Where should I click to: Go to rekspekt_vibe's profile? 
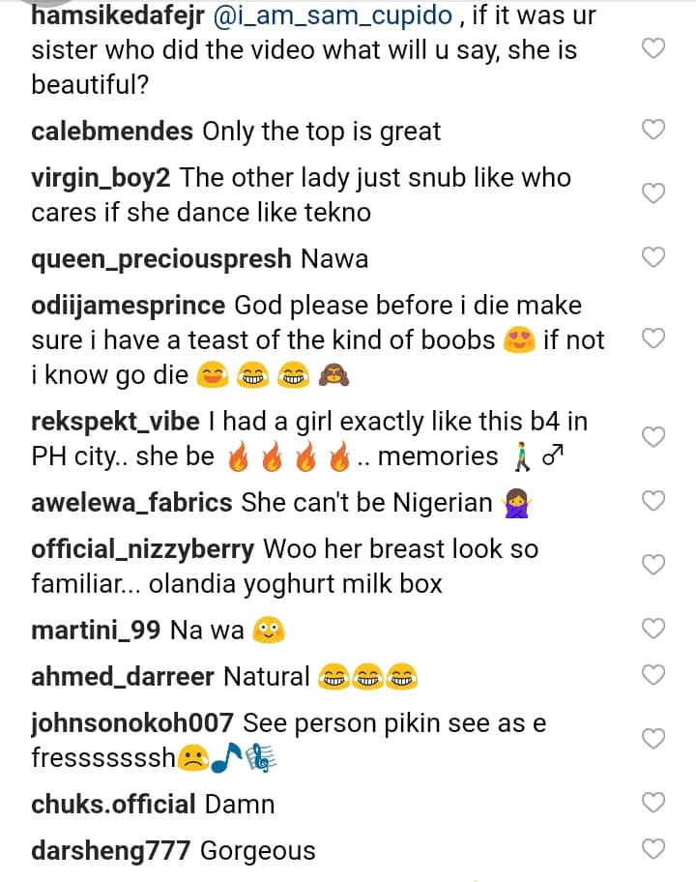(x=116, y=422)
